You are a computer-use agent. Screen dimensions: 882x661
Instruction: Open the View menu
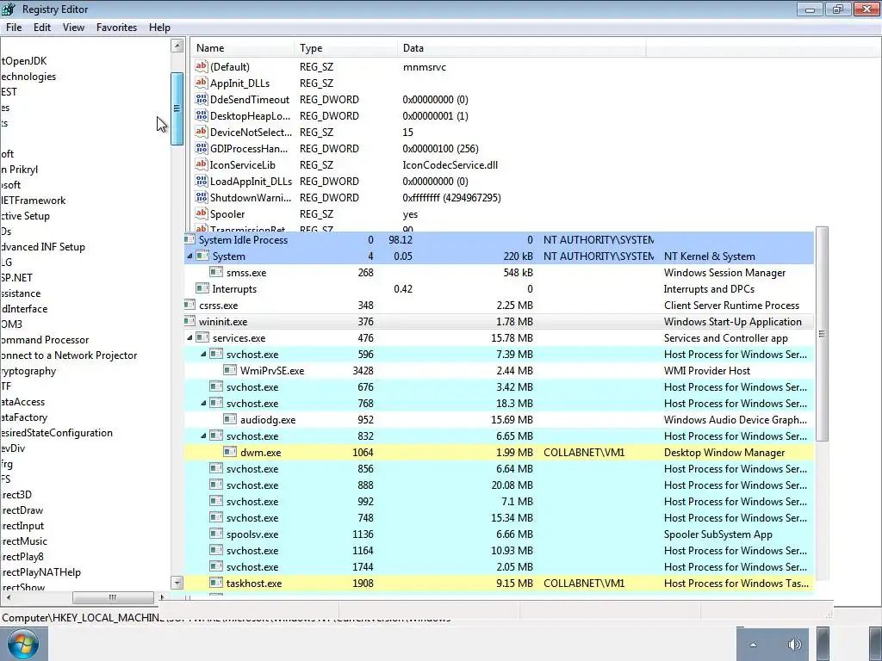(x=74, y=27)
